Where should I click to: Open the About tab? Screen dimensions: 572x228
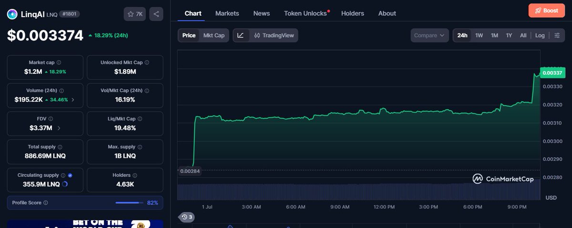point(387,13)
